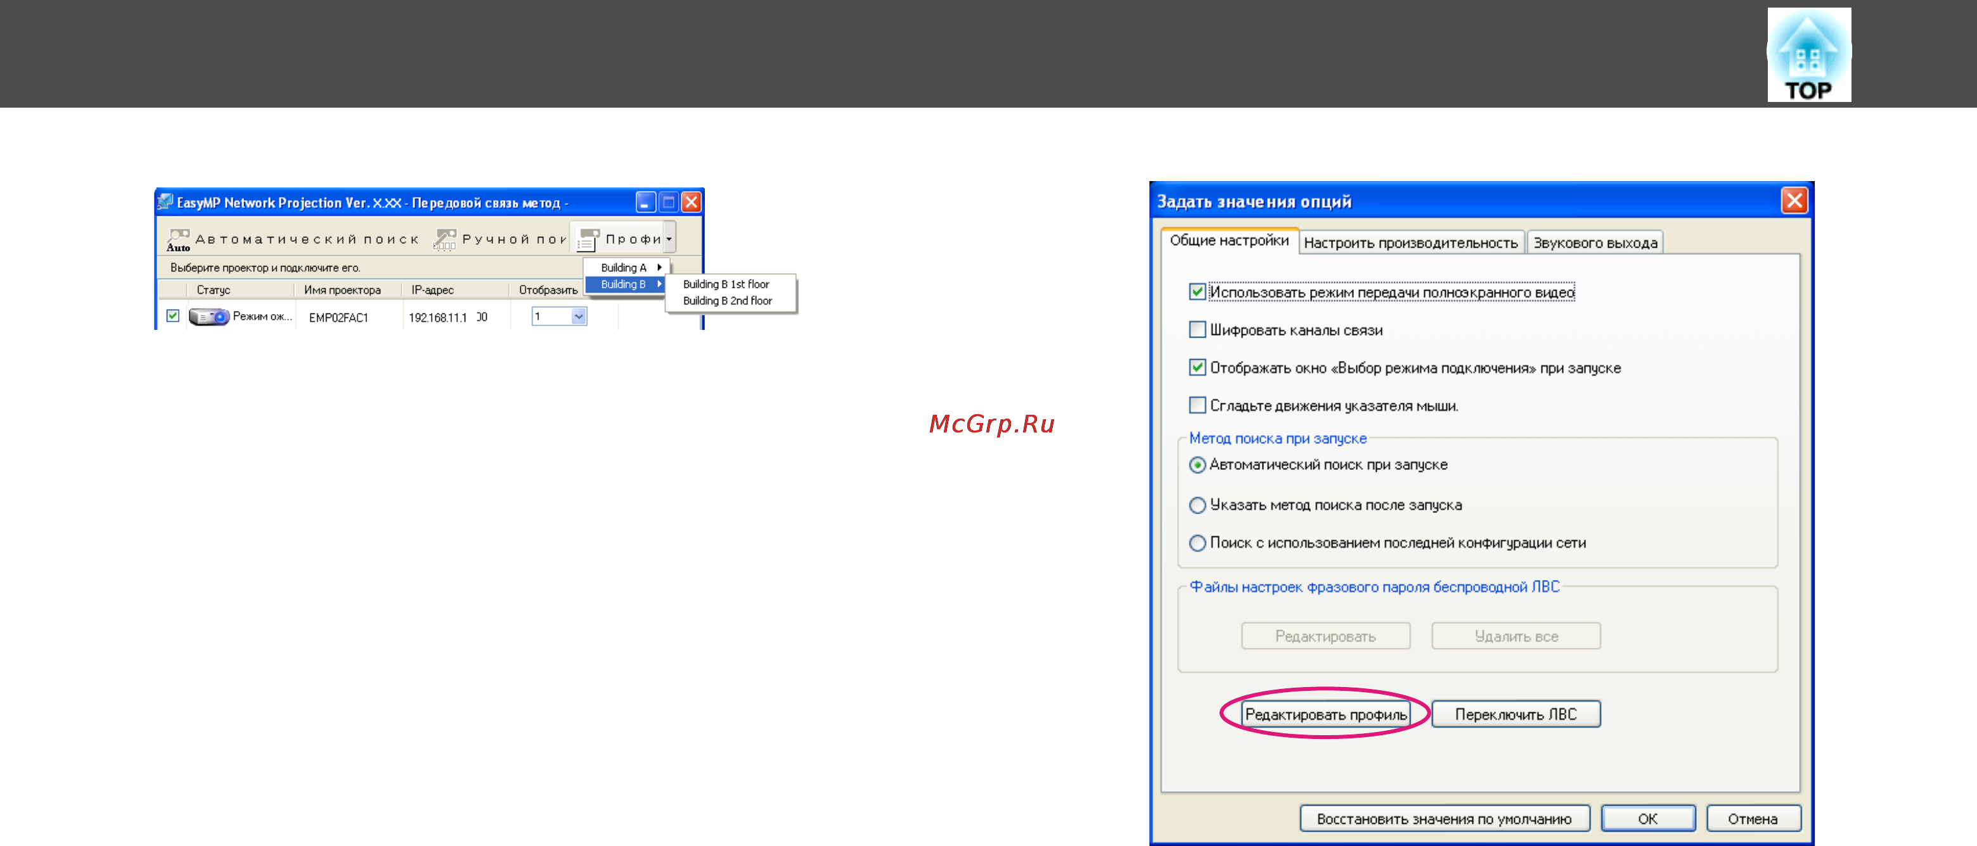This screenshot has height=846, width=1977.
Task: Enable 'Шифровать каналы связи' checkbox
Action: (1197, 329)
